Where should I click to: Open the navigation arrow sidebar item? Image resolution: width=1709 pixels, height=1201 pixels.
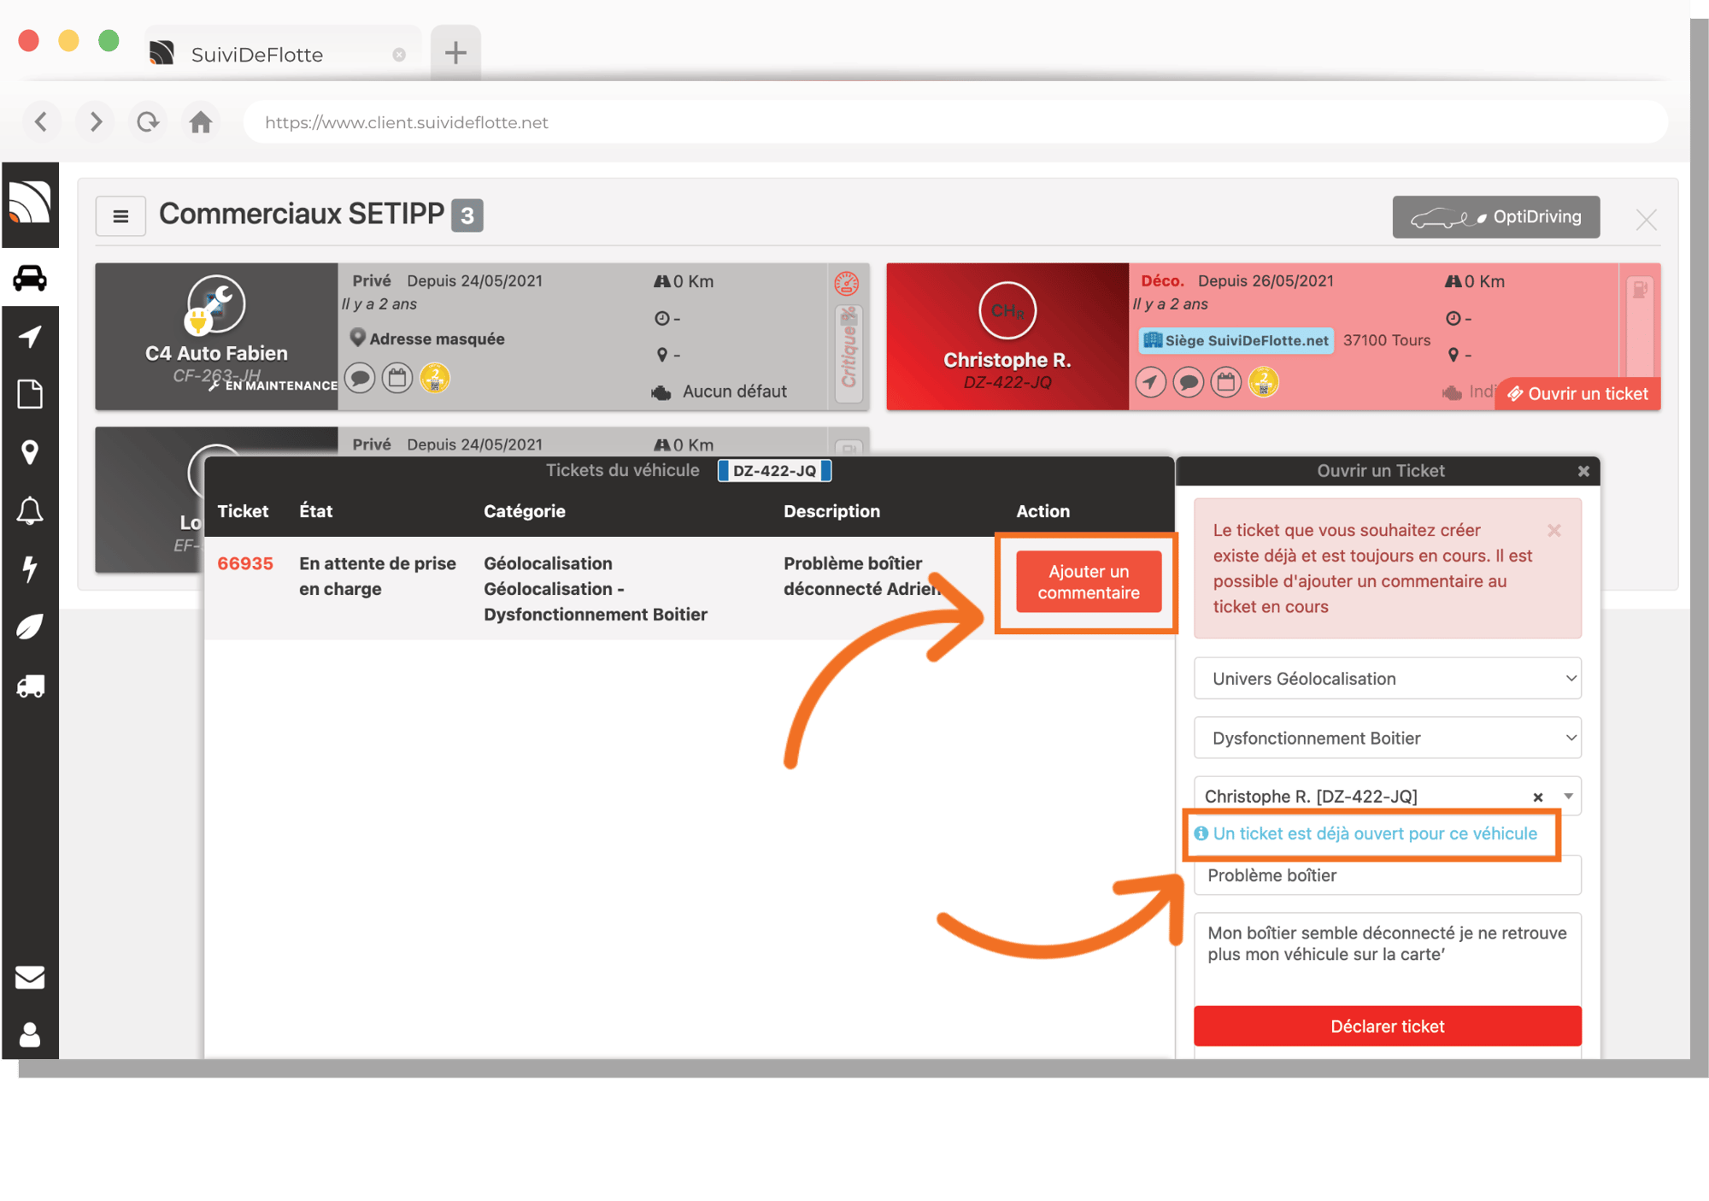point(30,336)
